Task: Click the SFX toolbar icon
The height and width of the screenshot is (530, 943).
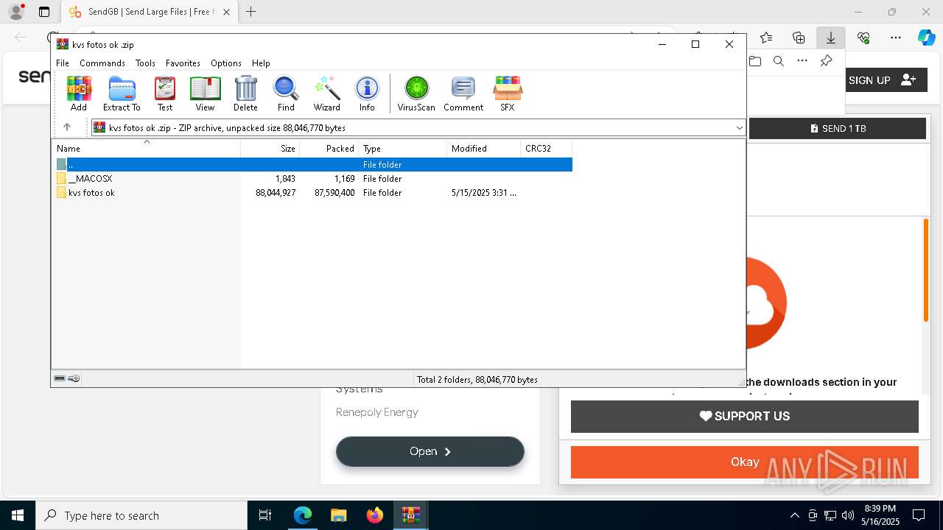Action: (508, 93)
